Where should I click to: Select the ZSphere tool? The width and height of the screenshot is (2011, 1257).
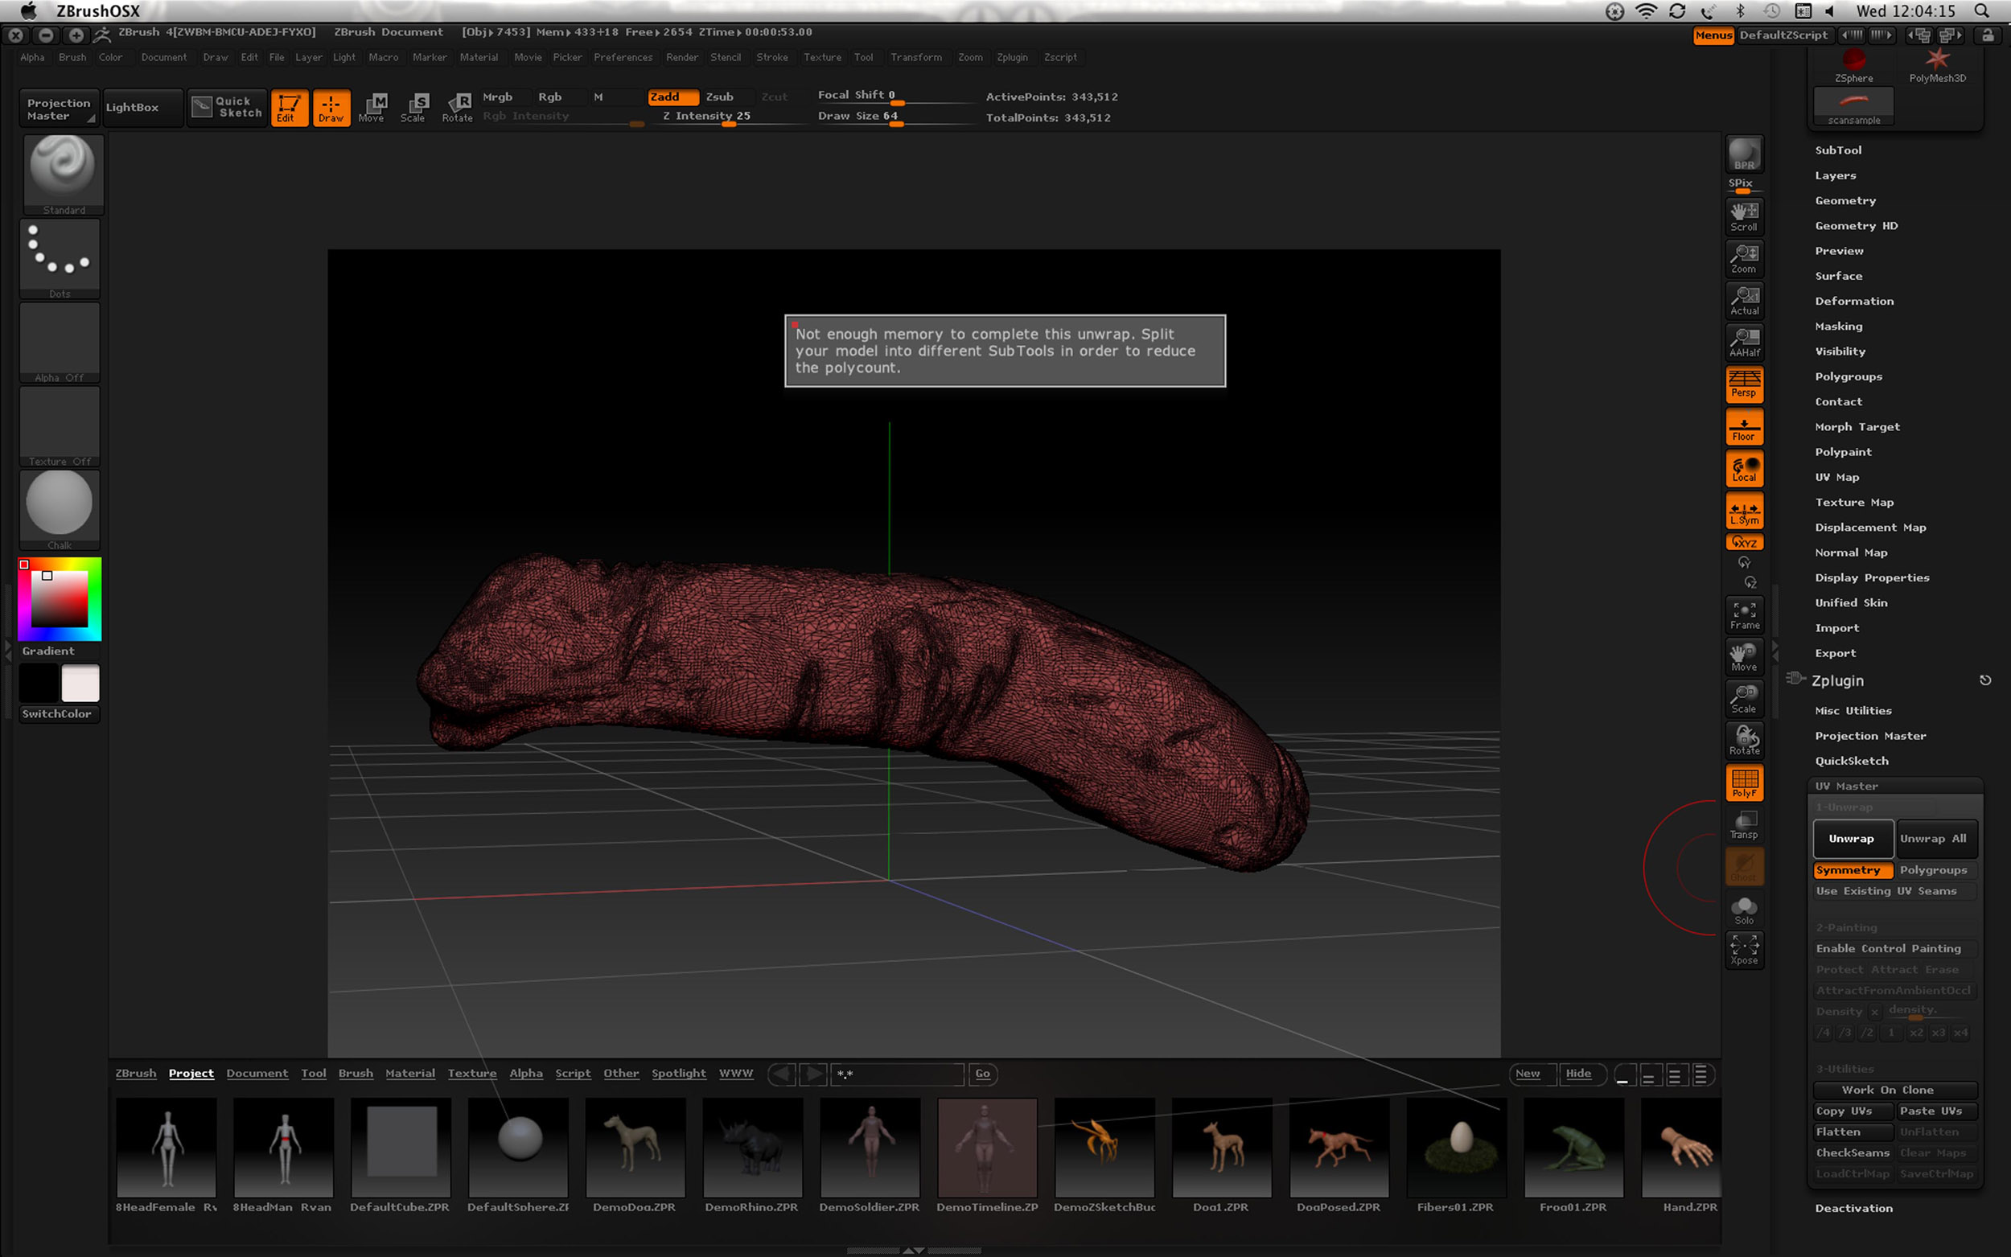point(1854,66)
